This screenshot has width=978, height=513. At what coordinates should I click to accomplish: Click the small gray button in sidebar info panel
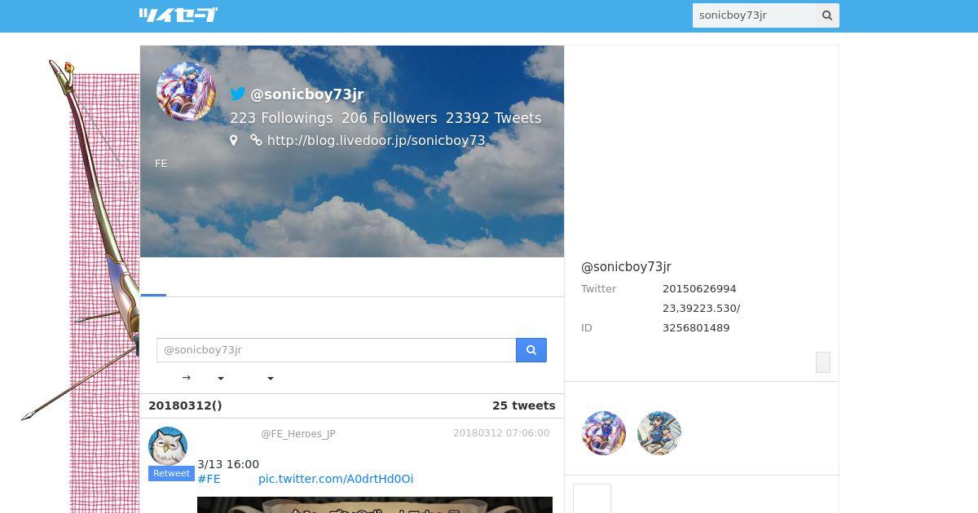(823, 362)
